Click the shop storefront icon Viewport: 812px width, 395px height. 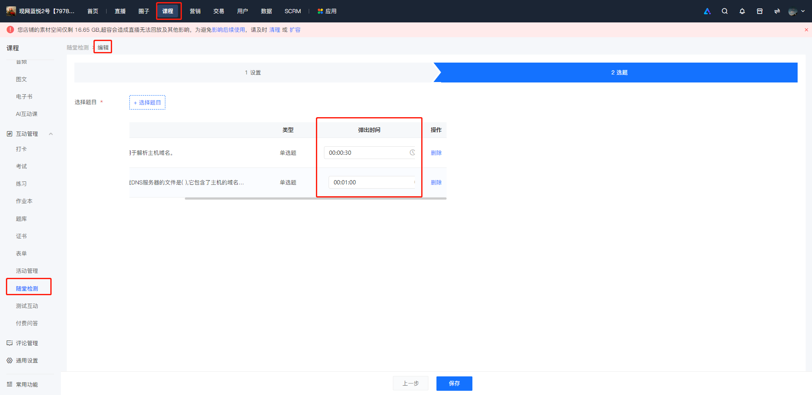760,11
